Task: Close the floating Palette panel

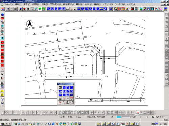Action: 73,84
